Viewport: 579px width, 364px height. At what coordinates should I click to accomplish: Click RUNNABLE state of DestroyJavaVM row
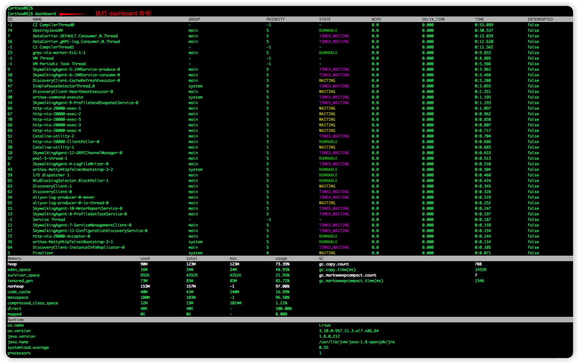(x=328, y=30)
